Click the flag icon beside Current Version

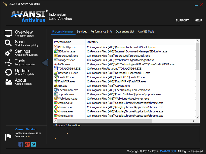coord(8,137)
